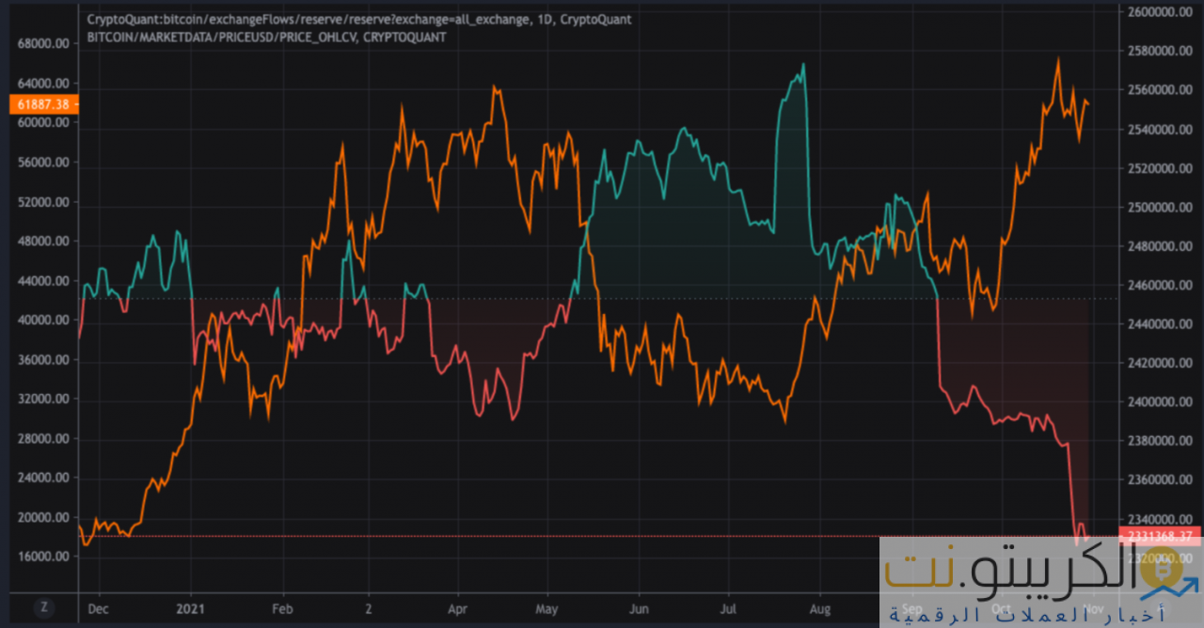The height and width of the screenshot is (628, 1204).
Task: Click the Jul label on time axis
Action: tap(727, 608)
